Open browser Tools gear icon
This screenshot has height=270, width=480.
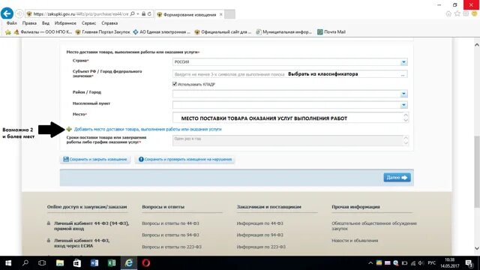pyautogui.click(x=466, y=13)
